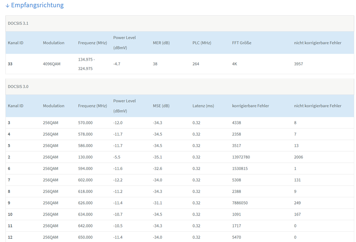Click the 2006 uncorrectable errors value
The width and height of the screenshot is (356, 242).
point(298,157)
